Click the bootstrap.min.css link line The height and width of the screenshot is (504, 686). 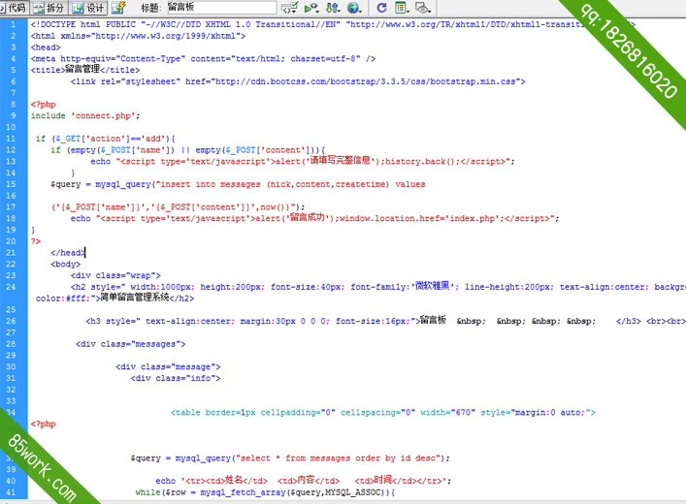[x=298, y=81]
